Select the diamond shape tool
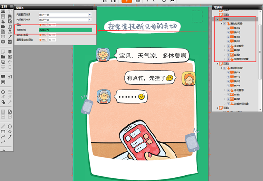 (10, 132)
